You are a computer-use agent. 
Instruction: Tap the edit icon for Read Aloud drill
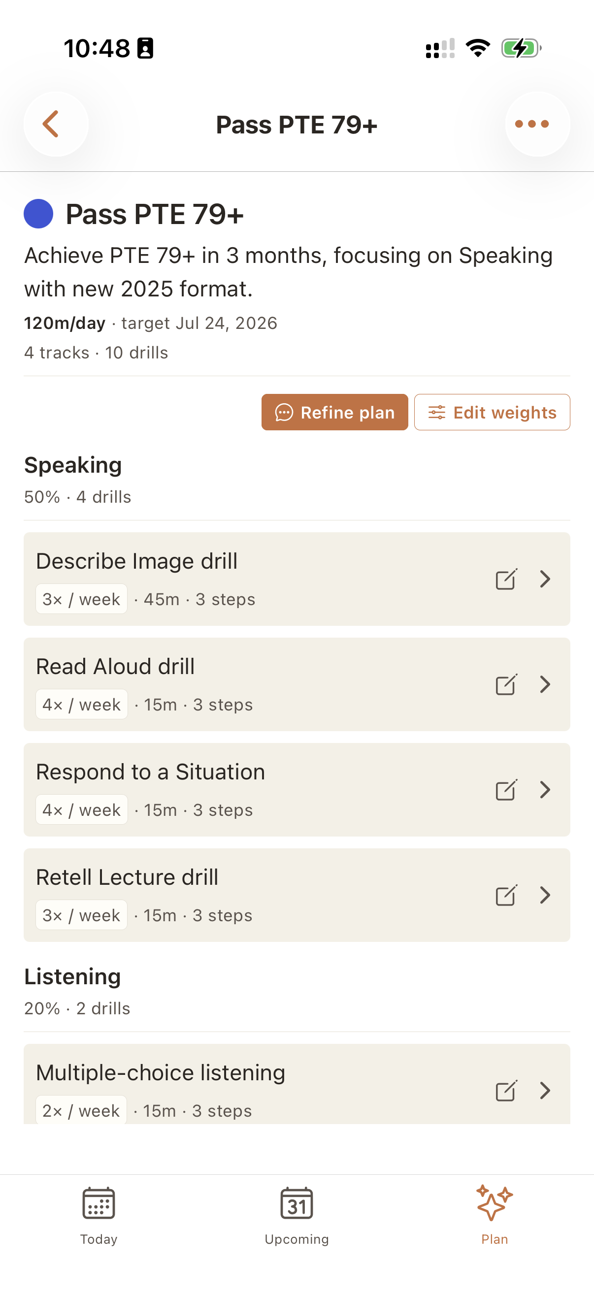(x=506, y=684)
